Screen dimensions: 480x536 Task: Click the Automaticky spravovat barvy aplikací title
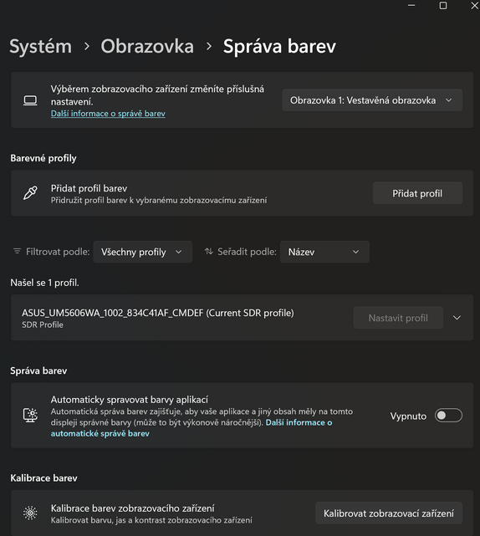pyautogui.click(x=130, y=400)
